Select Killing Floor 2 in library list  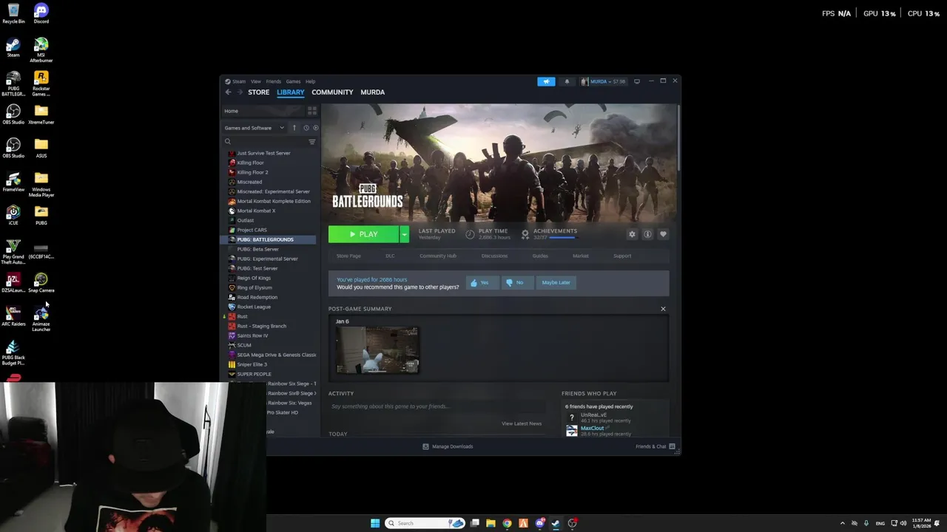click(252, 172)
